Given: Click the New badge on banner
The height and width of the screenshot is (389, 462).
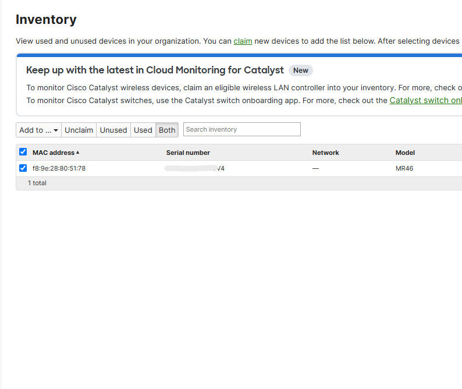Looking at the screenshot, I should 301,70.
